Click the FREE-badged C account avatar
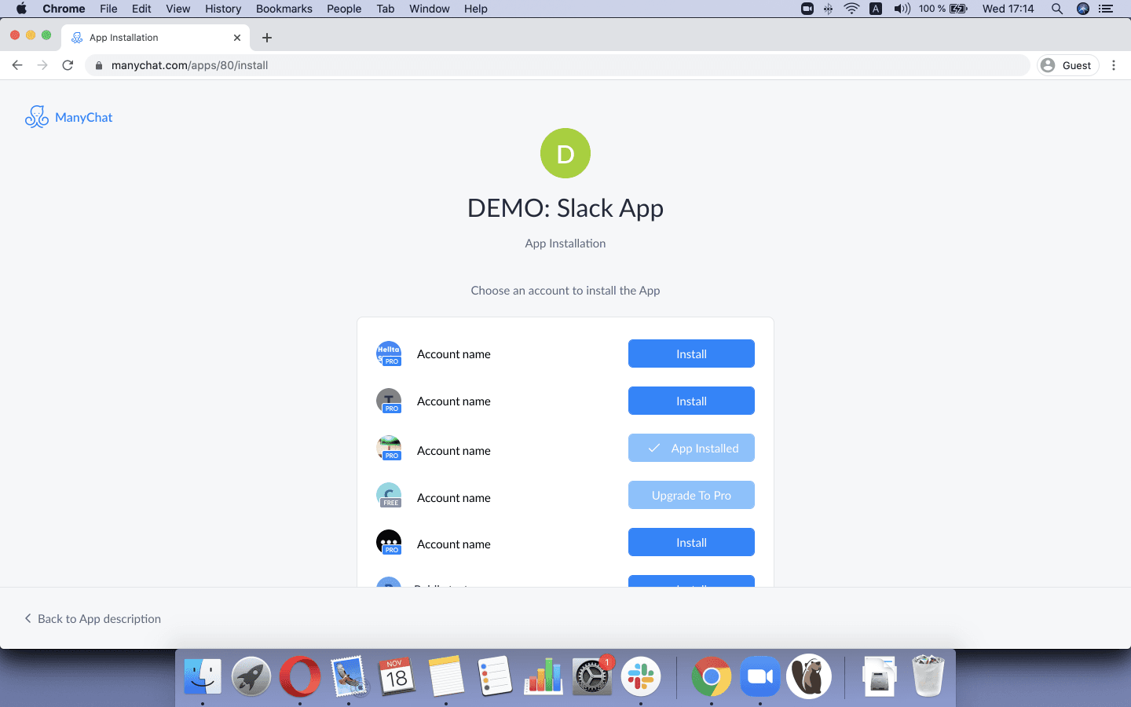The image size is (1131, 707). [389, 496]
